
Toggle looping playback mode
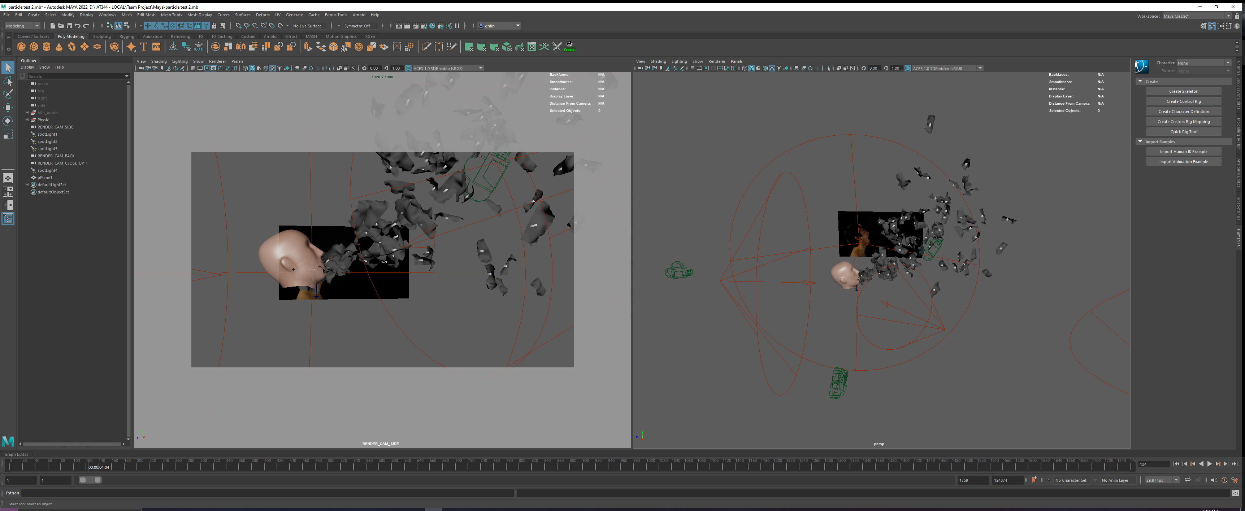pos(1188,480)
